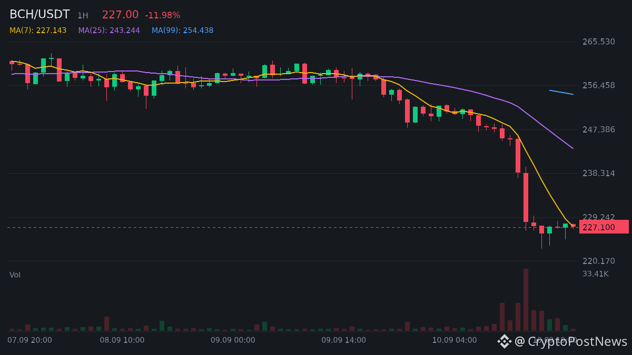Click the 09.09 14:00 time axis label

(344, 340)
